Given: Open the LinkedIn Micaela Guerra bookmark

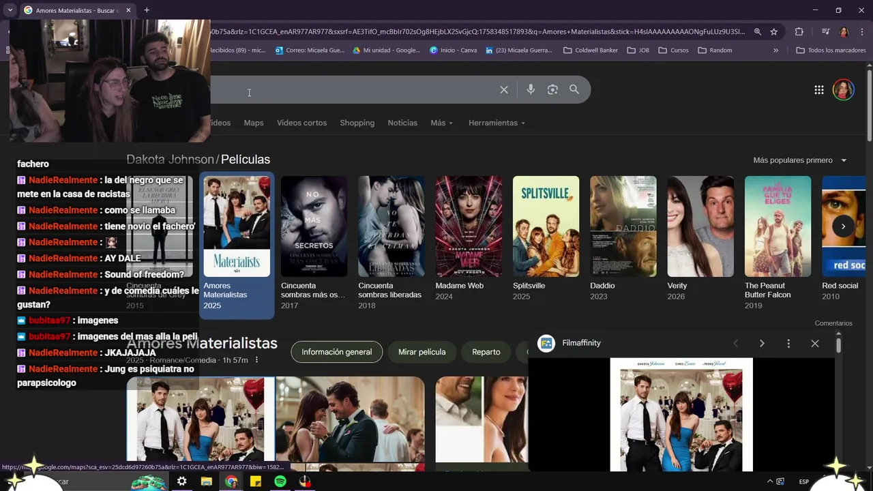Looking at the screenshot, I should pos(519,50).
